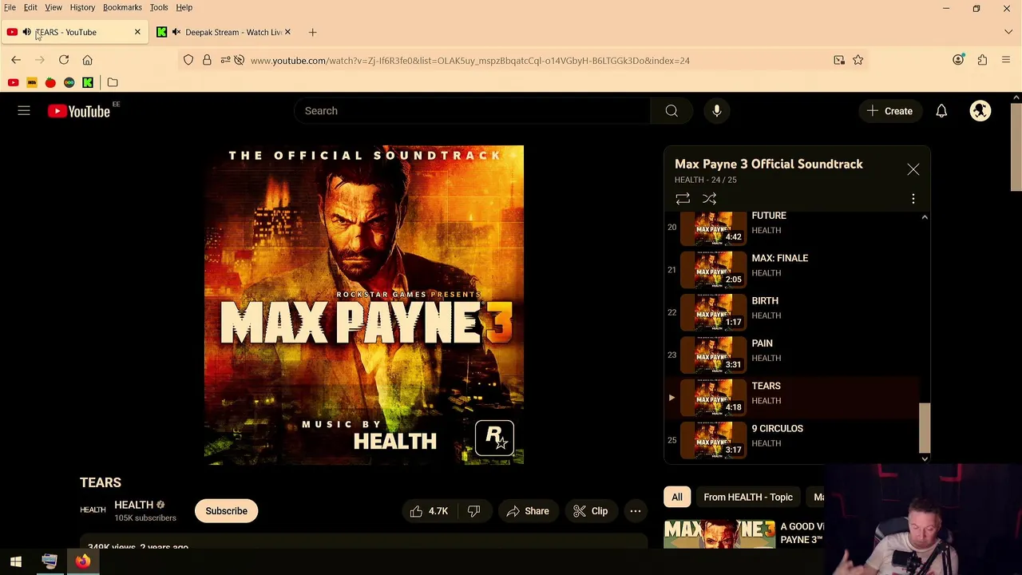
Task: Play 9 CIRCULOS from the playlist
Action: [793, 440]
